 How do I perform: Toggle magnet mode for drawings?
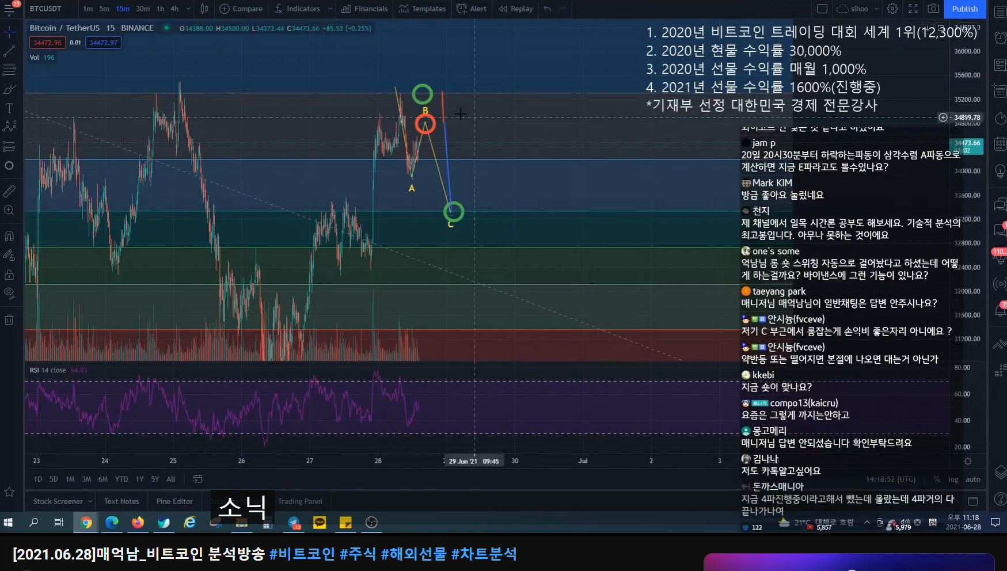(9, 235)
